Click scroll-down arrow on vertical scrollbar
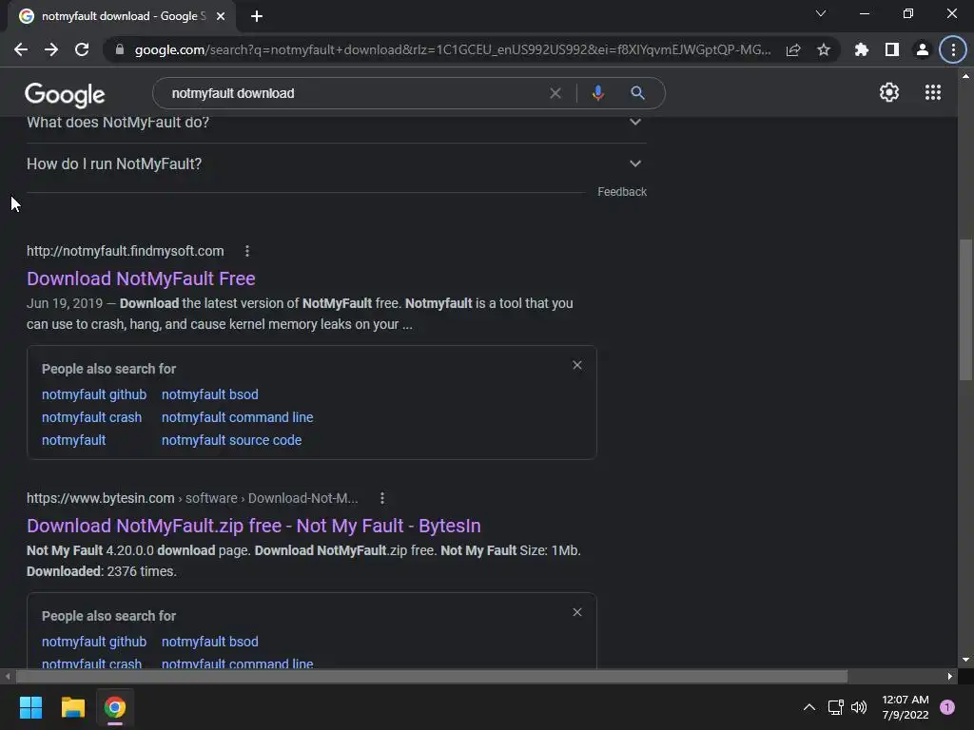Screen dimensions: 974x730 click(965, 660)
